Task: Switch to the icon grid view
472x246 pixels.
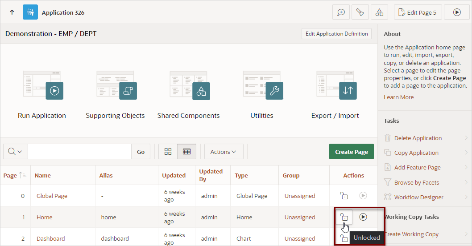Action: tap(168, 152)
